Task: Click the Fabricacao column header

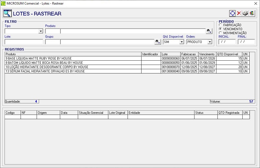Action: point(189,54)
